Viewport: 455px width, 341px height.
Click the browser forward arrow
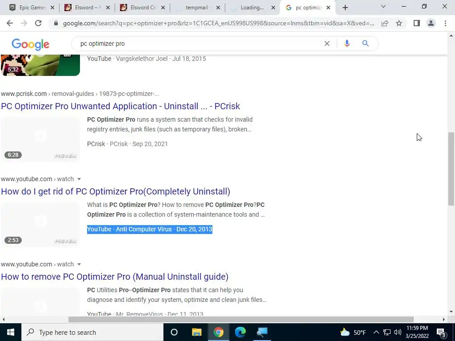24,23
